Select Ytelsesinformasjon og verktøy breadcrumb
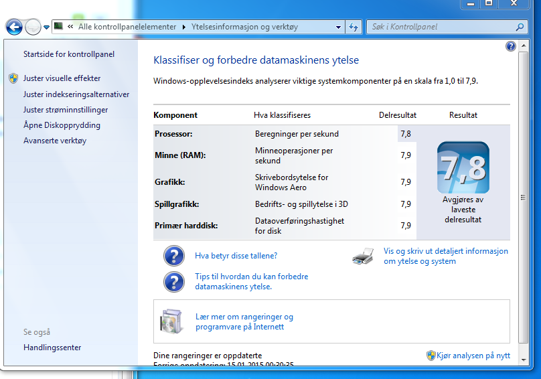The image size is (541, 379). click(244, 27)
